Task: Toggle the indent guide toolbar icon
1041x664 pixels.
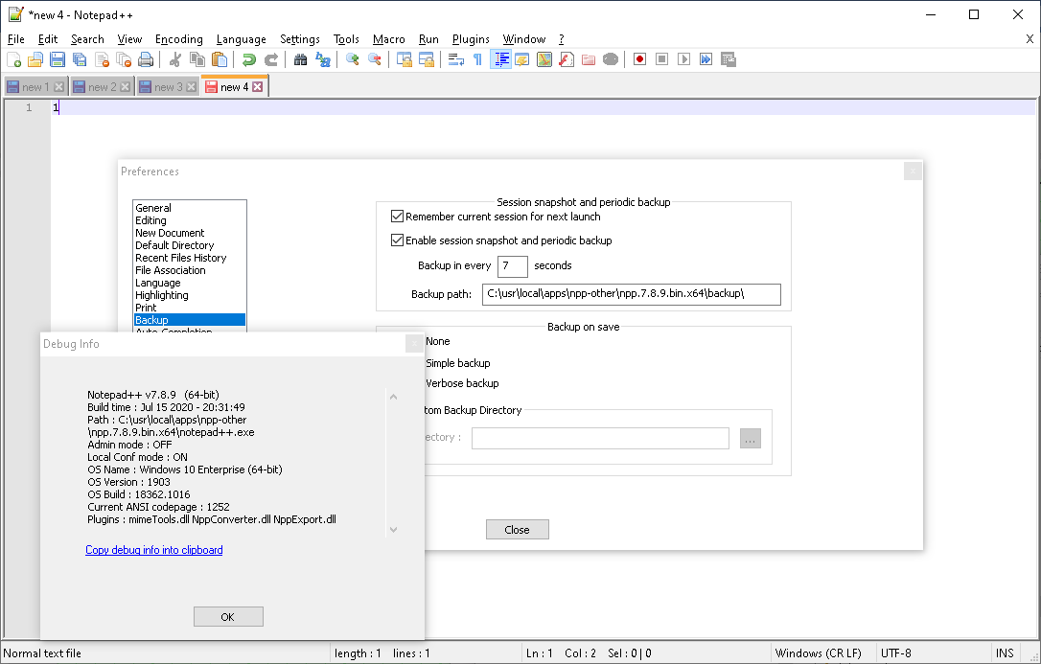Action: pyautogui.click(x=500, y=59)
